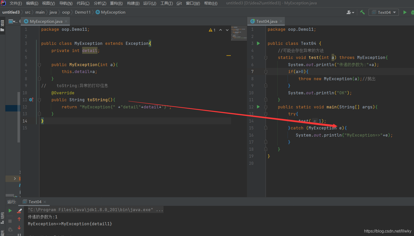The image size is (414, 236).
Task: Collapse the main method fold on line 12
Action: pyautogui.click(x=266, y=107)
